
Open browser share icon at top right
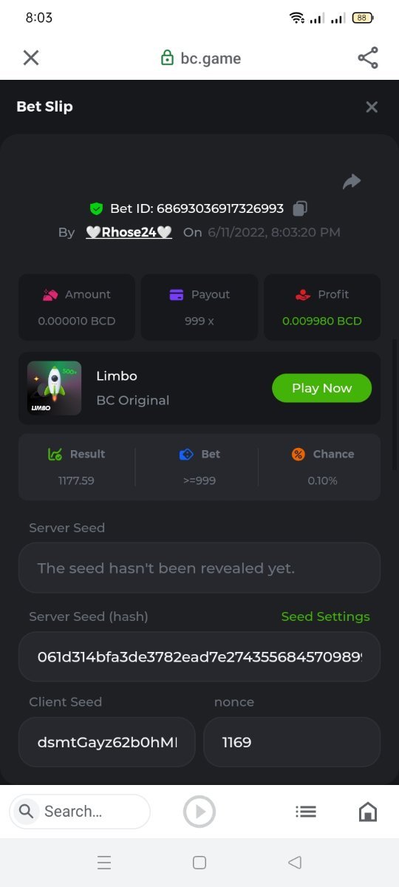[368, 58]
